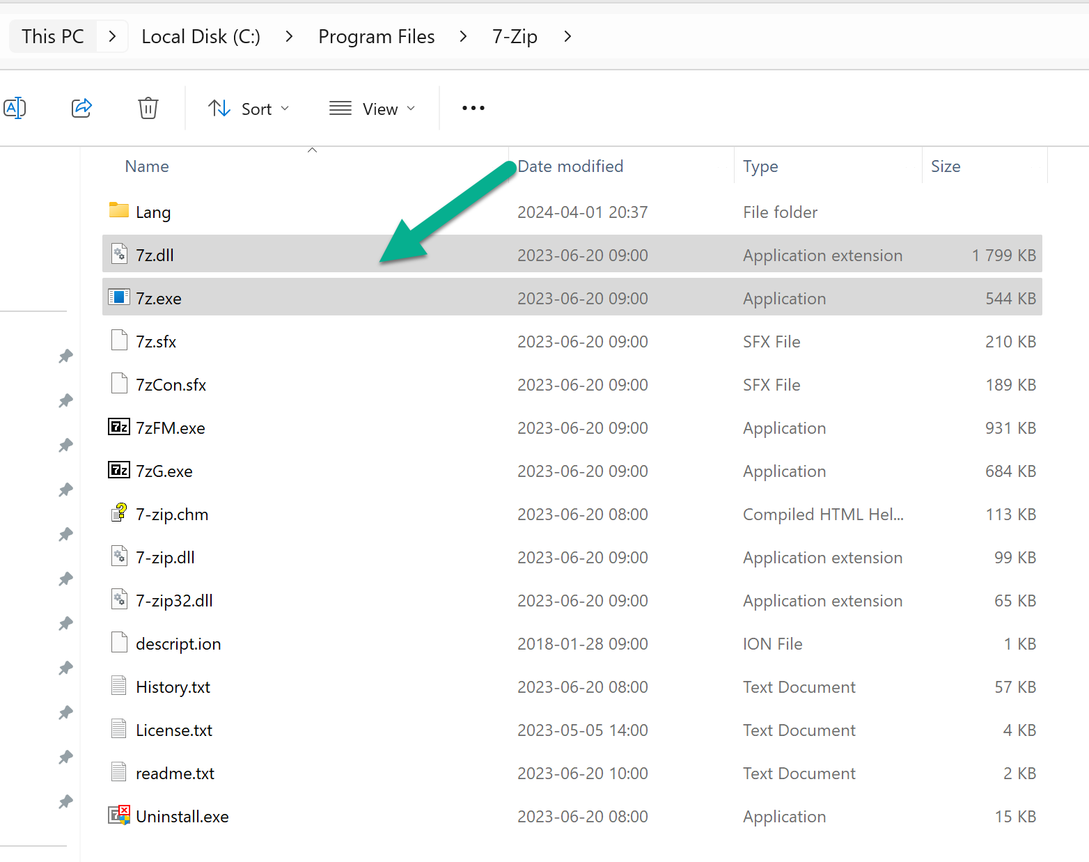
Task: Select the Uninstall.exe application icon
Action: [119, 815]
